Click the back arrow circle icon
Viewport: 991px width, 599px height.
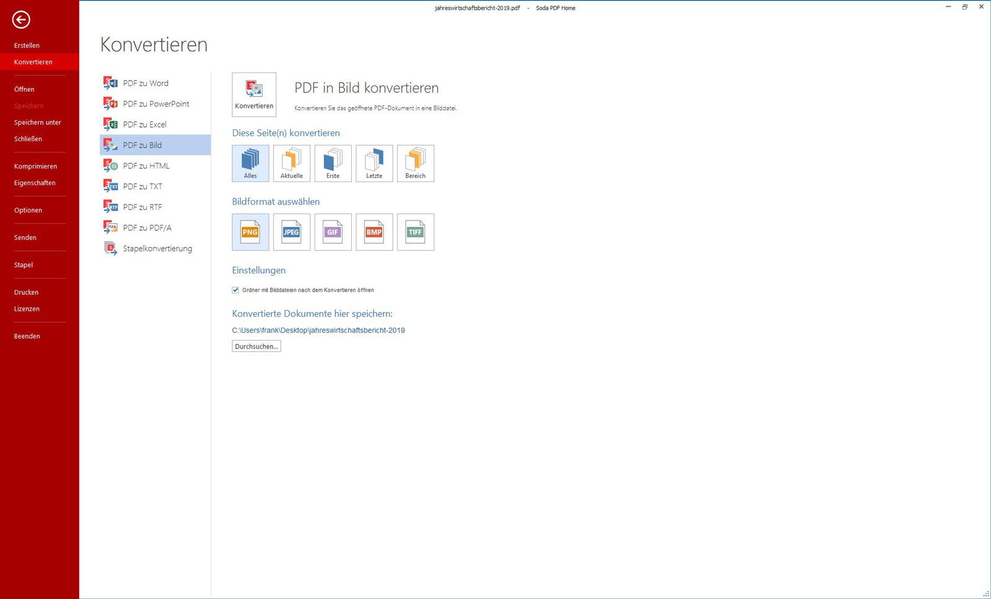[x=21, y=20]
